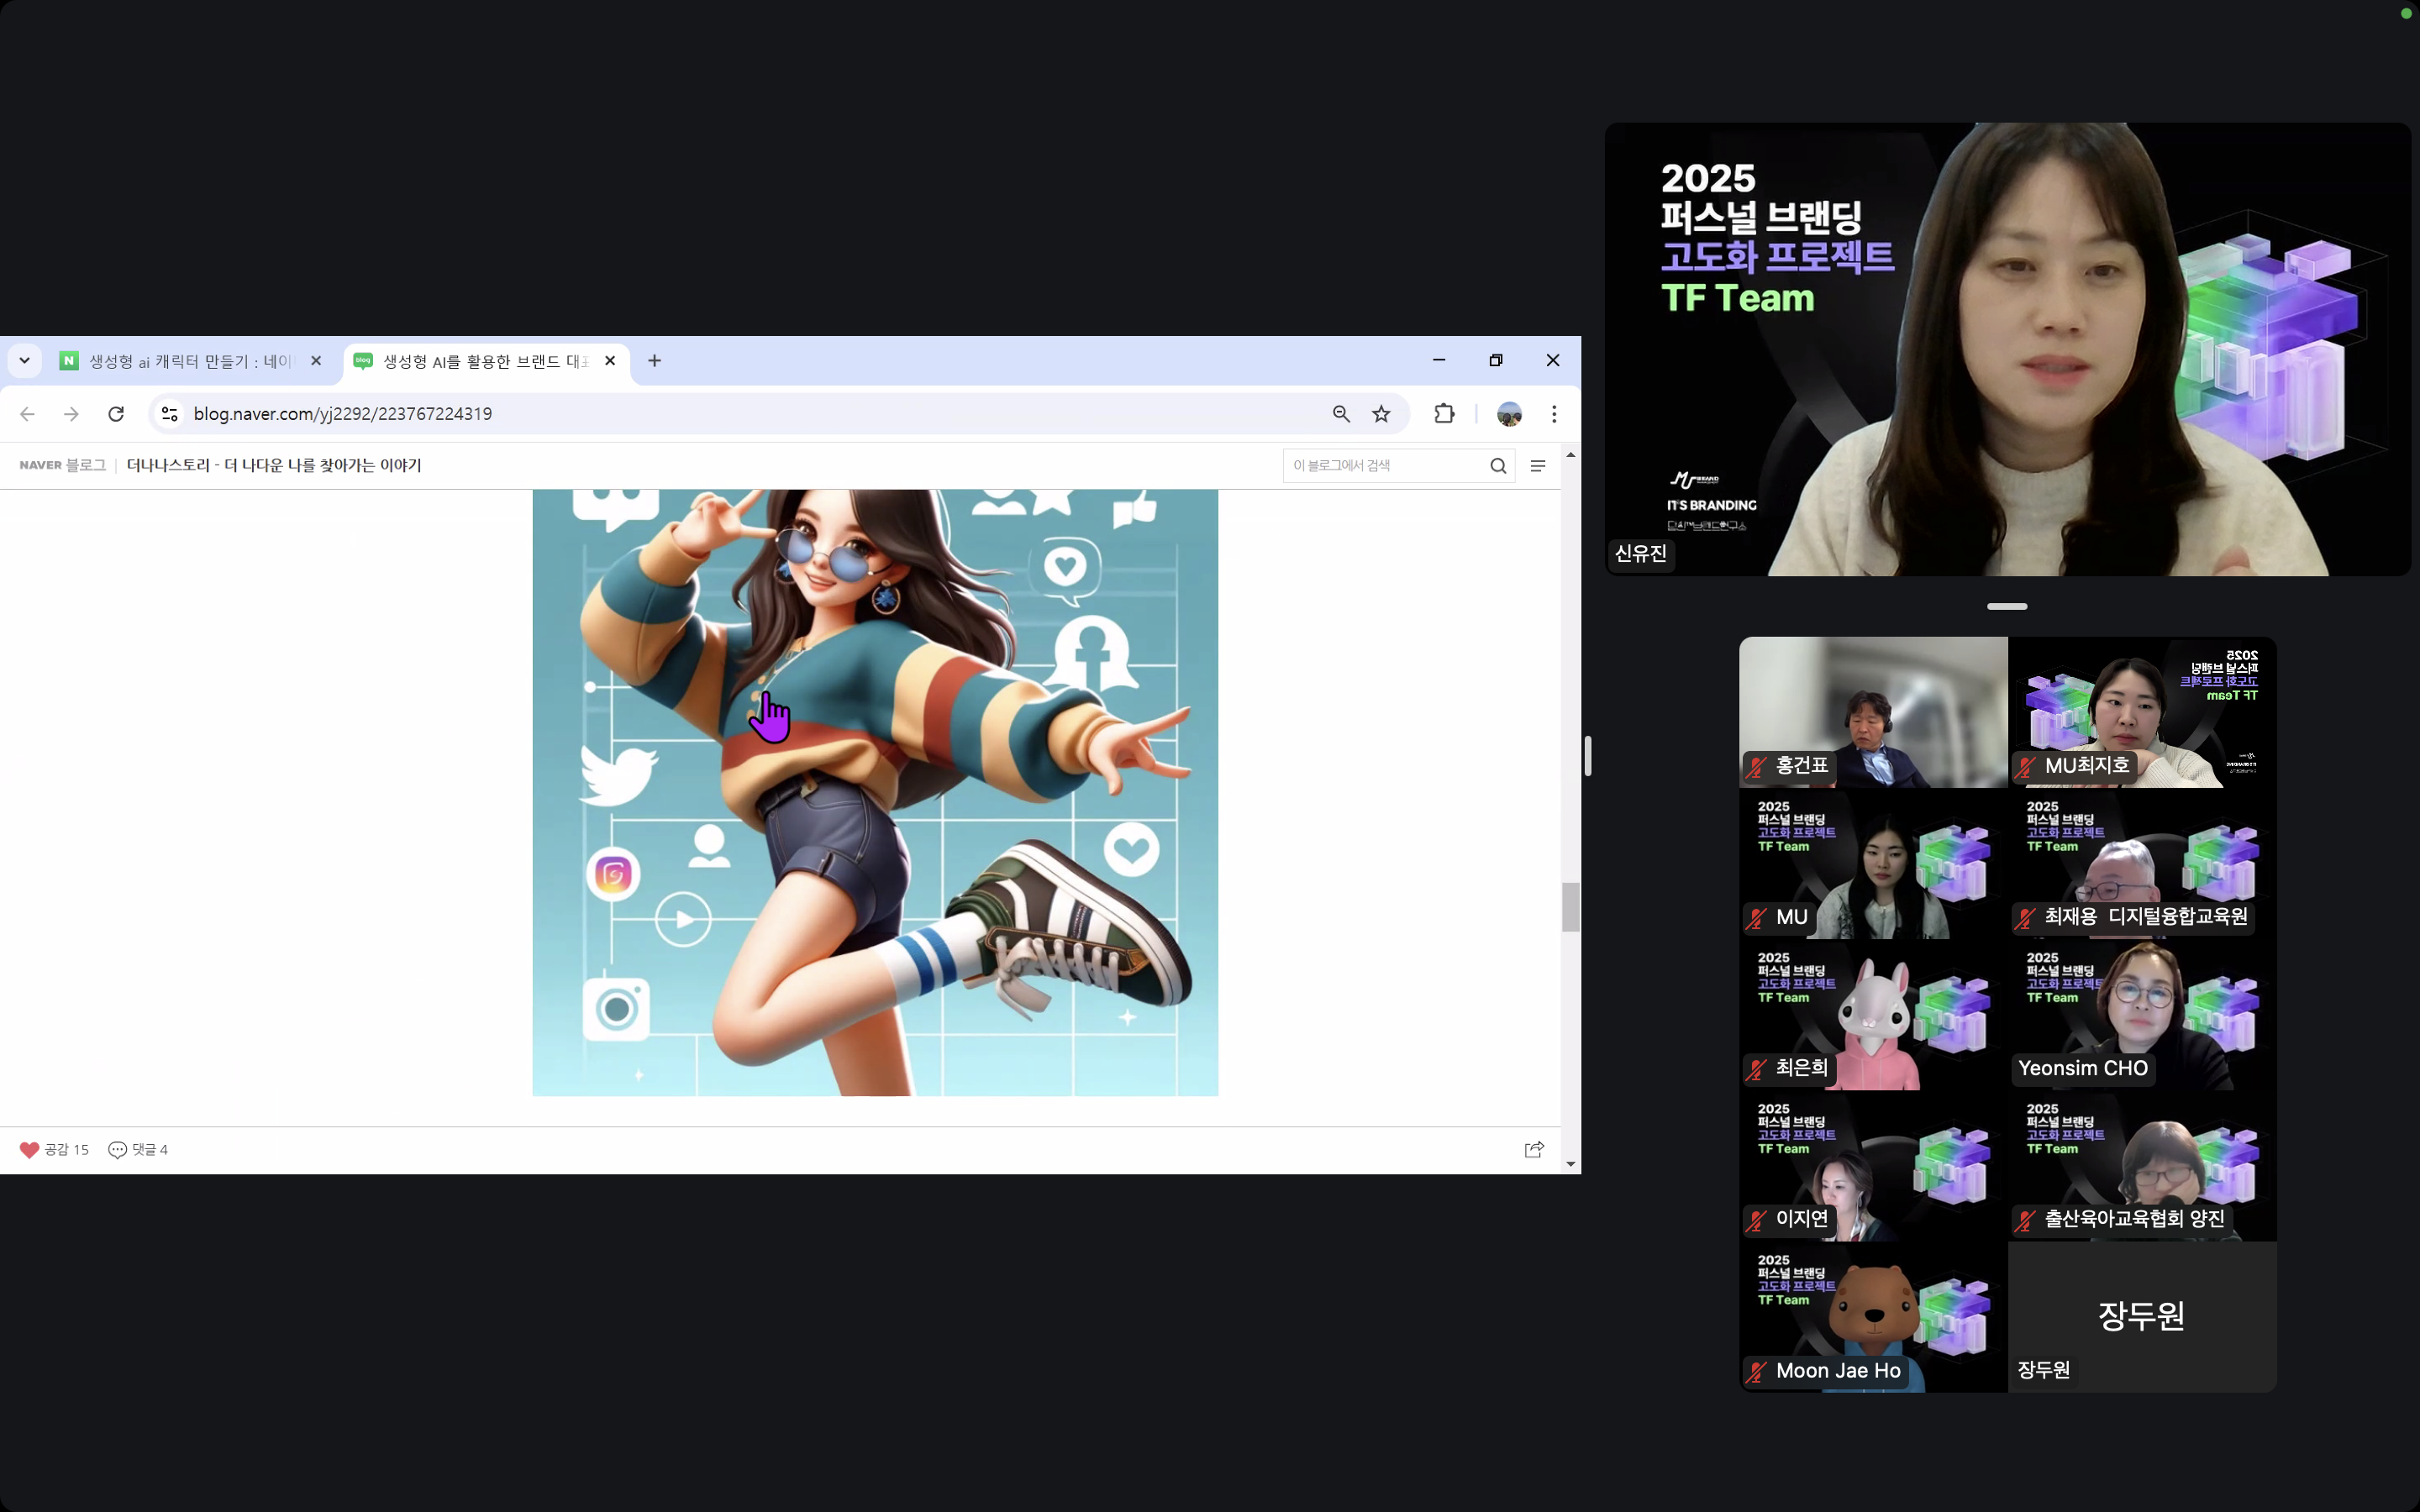This screenshot has width=2420, height=1512.
Task: Open the Chrome profile avatar
Action: (x=1509, y=414)
